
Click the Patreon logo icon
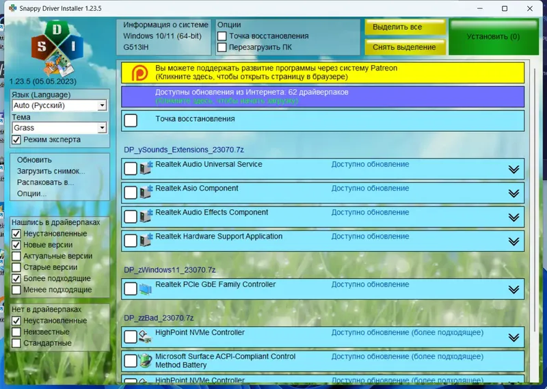139,73
